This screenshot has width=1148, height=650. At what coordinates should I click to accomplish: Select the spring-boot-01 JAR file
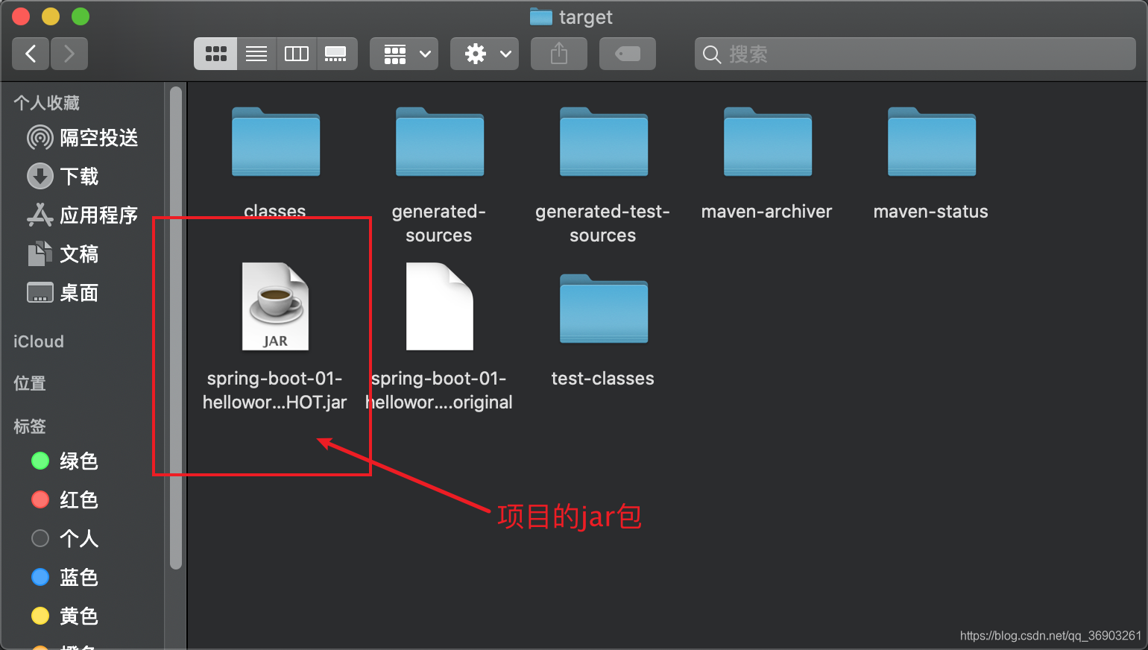[x=275, y=306]
